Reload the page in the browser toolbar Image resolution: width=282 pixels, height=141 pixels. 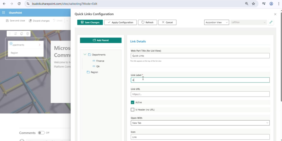[19, 4]
